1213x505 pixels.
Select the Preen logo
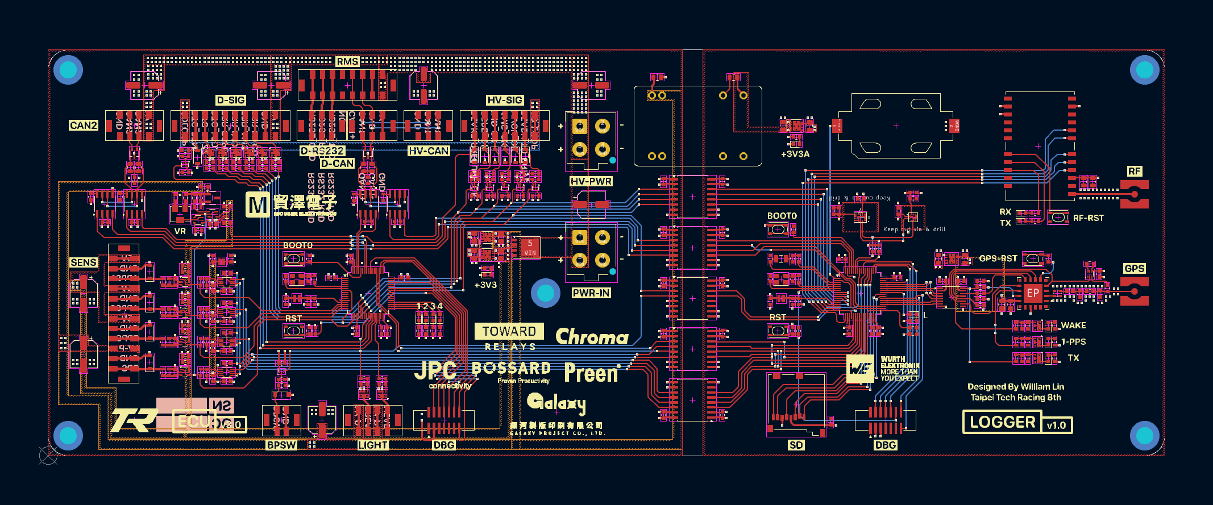click(x=591, y=373)
